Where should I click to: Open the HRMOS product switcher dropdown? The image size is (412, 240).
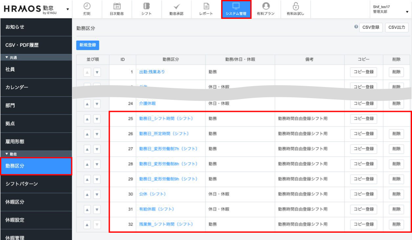68,9
